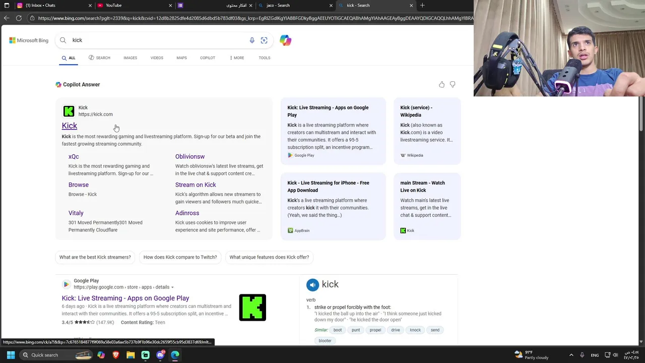Open the weather widget showing 91°F
The width and height of the screenshot is (645, 363).
[531, 355]
